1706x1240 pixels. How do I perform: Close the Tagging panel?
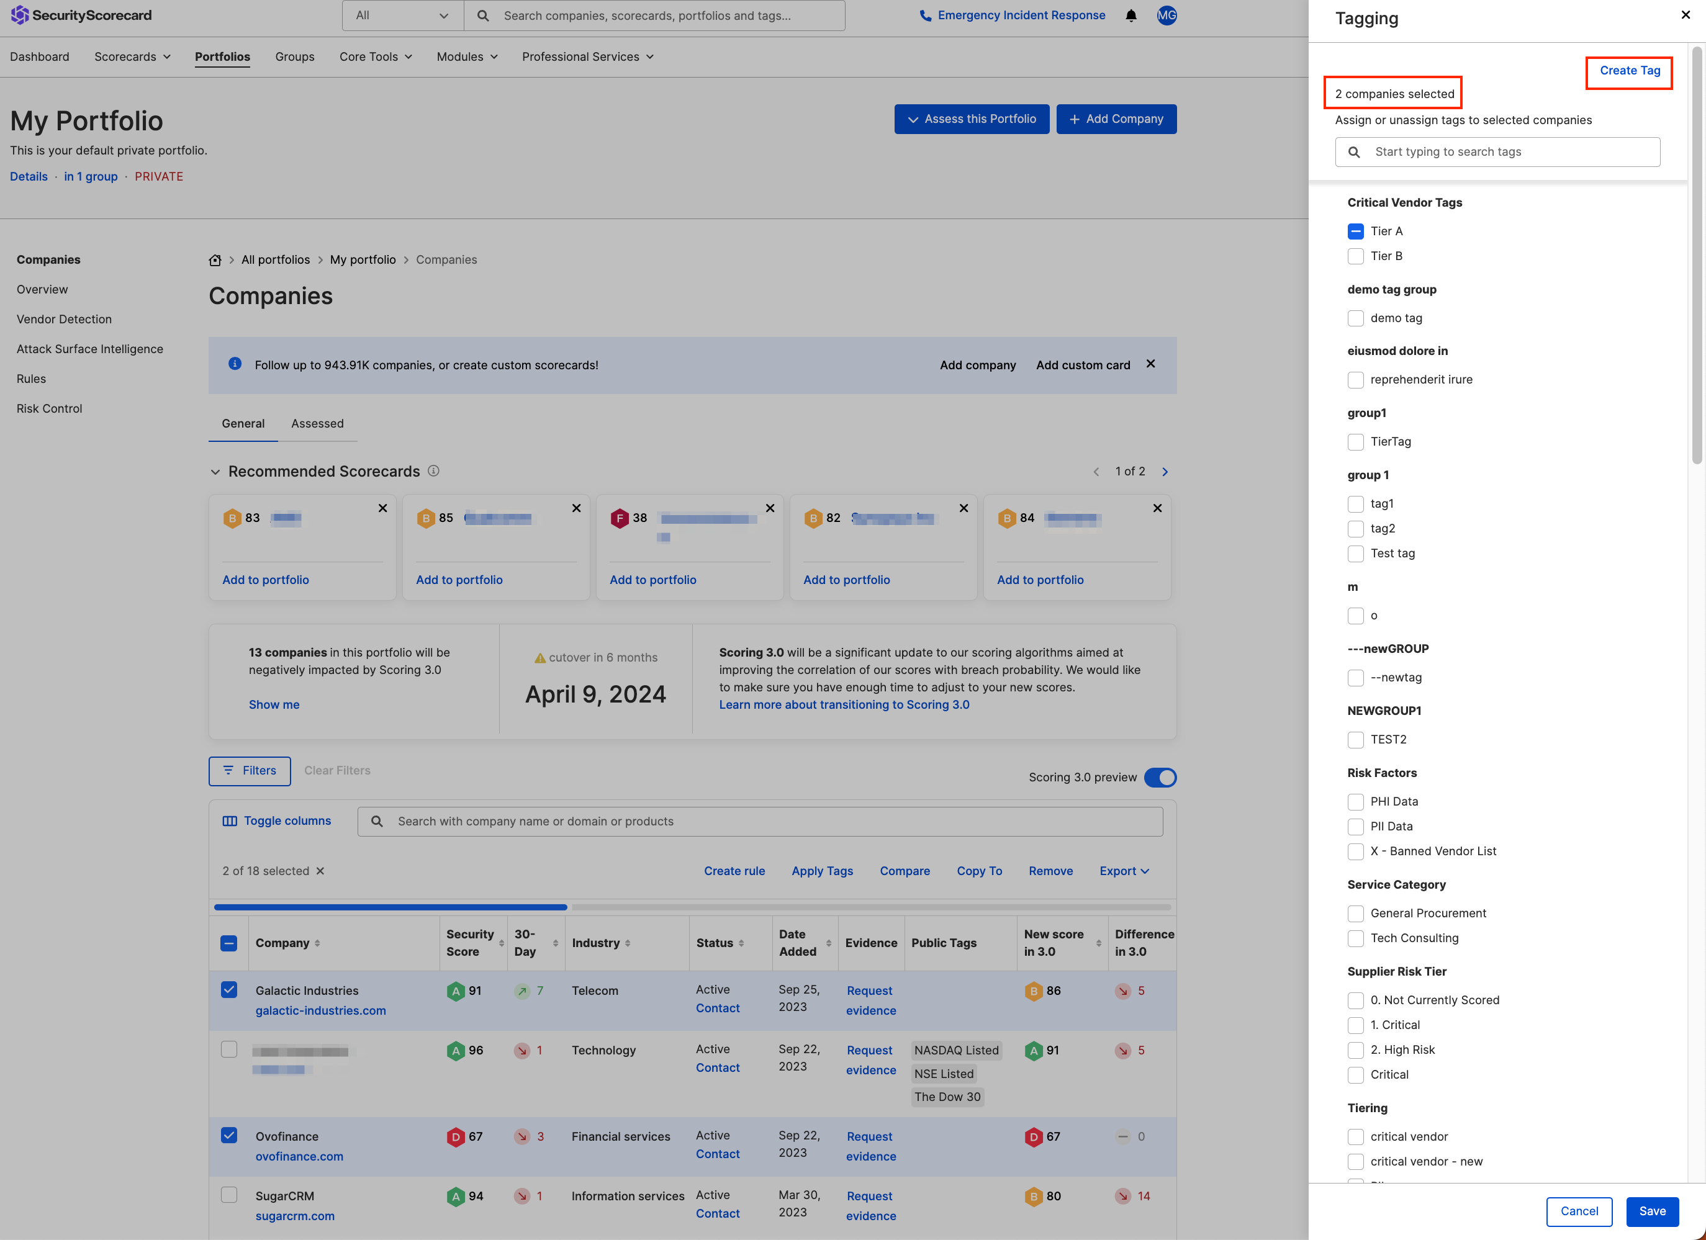tap(1685, 15)
